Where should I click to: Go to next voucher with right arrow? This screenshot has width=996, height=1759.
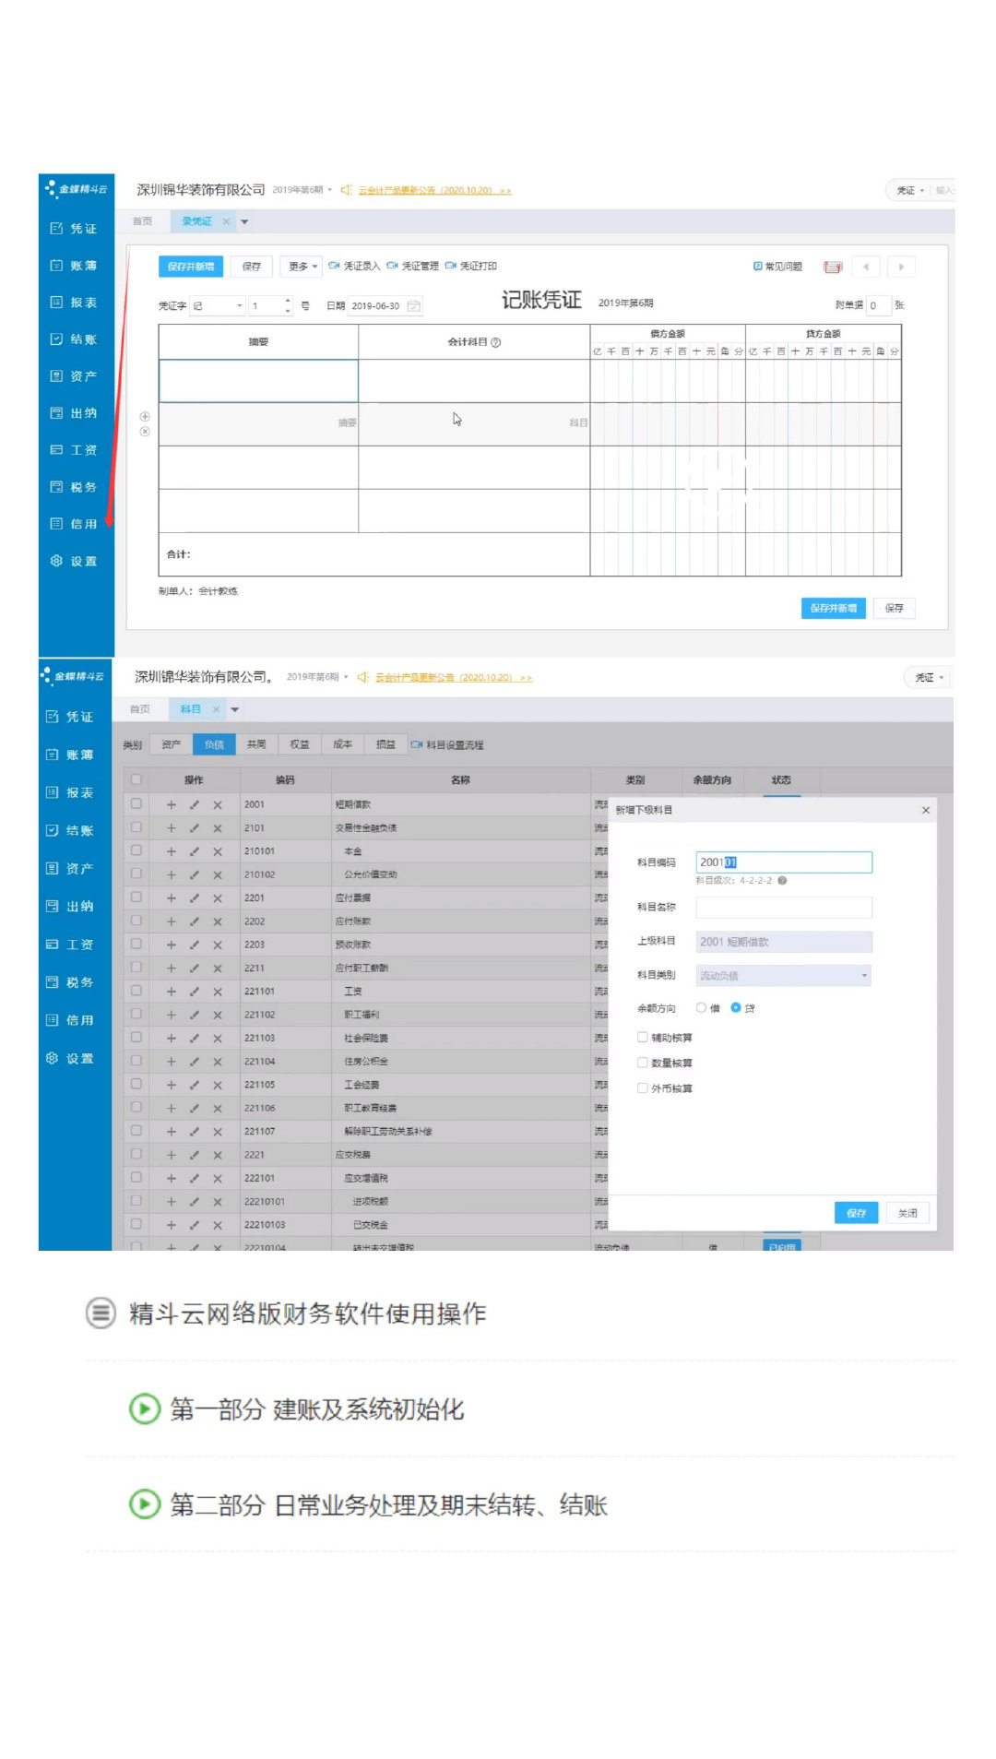tap(901, 267)
